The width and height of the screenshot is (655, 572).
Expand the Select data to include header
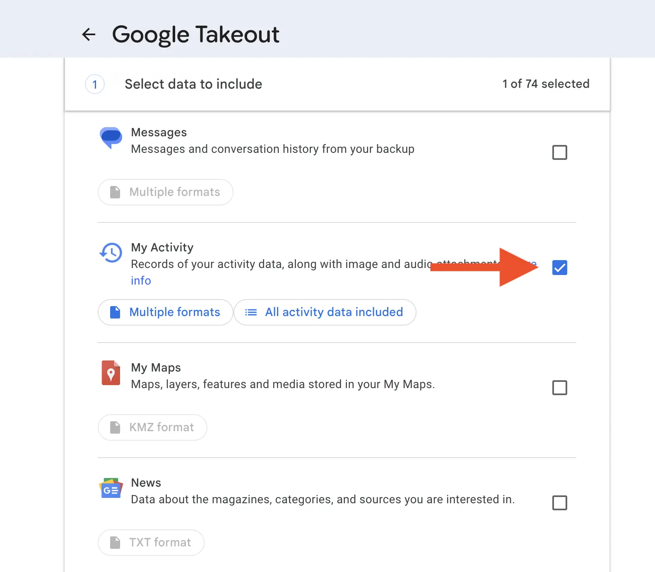pyautogui.click(x=193, y=84)
